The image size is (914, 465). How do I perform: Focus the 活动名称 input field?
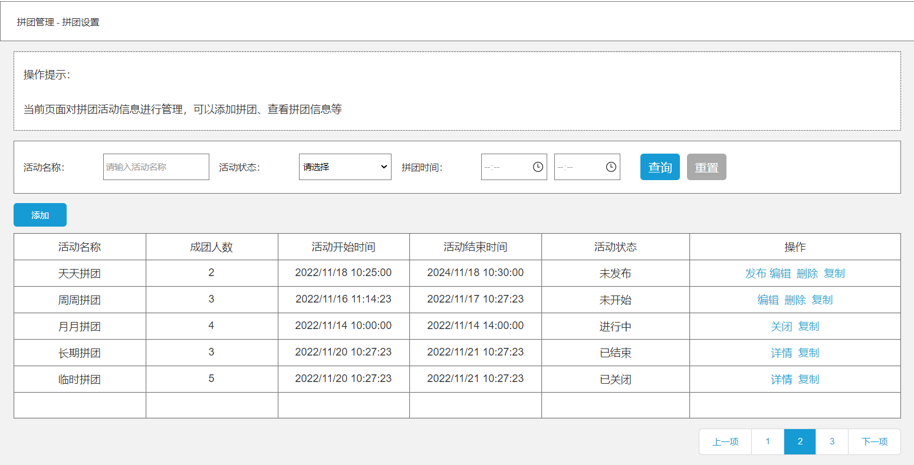point(156,167)
